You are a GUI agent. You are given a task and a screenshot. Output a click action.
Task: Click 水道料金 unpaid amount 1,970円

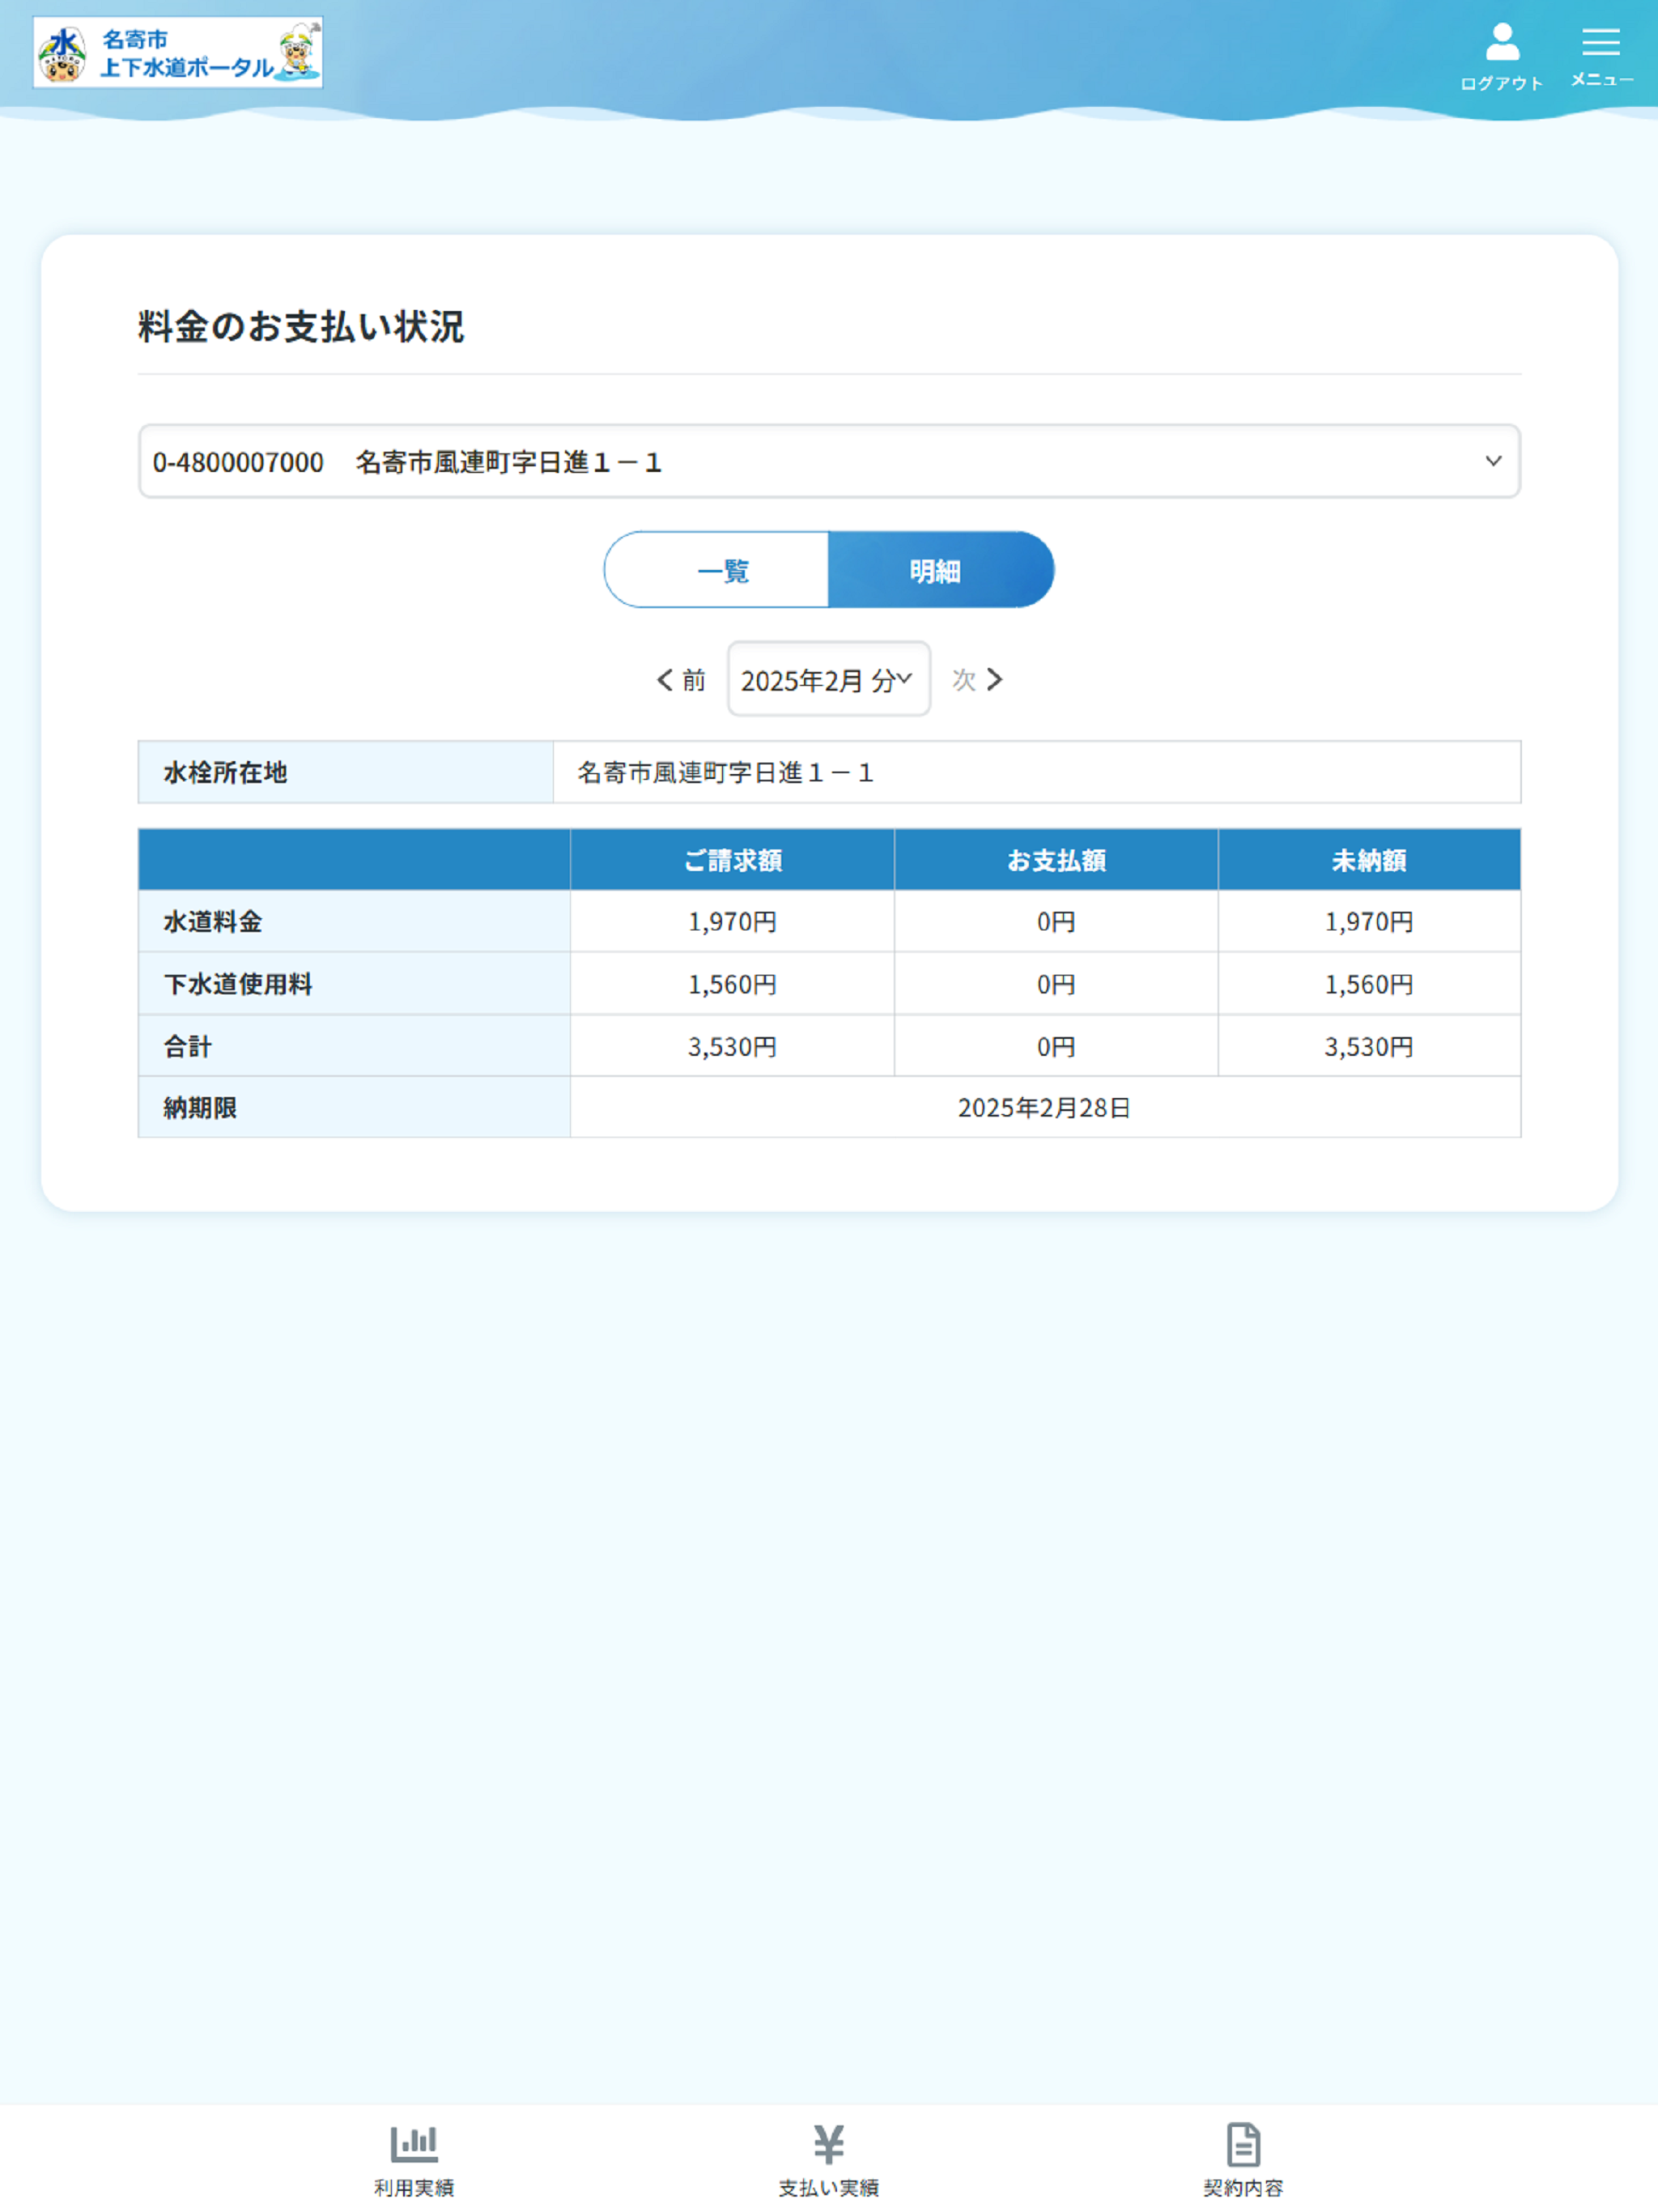coord(1369,921)
